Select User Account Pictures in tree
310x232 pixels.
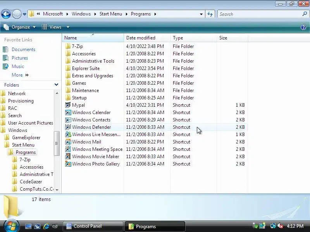tap(31, 123)
